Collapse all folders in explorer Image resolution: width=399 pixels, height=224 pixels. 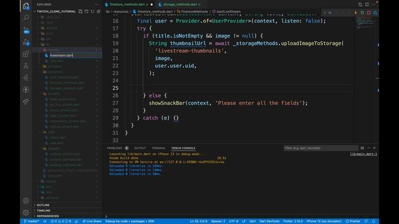[99, 11]
